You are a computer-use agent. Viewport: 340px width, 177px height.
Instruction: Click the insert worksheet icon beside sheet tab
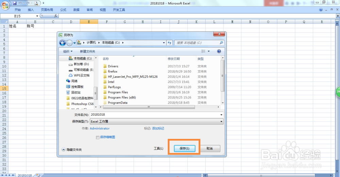pos(38,175)
